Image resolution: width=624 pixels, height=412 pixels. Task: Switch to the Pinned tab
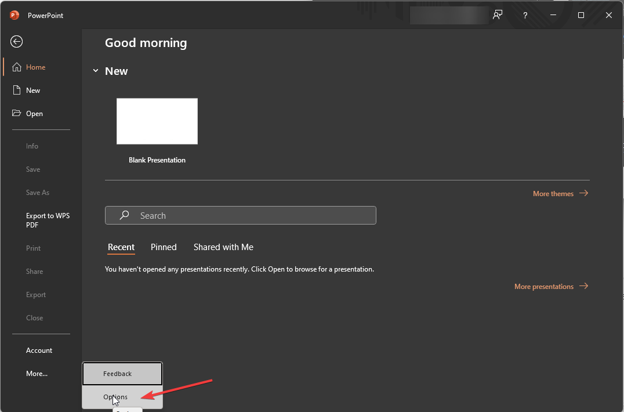pos(164,247)
